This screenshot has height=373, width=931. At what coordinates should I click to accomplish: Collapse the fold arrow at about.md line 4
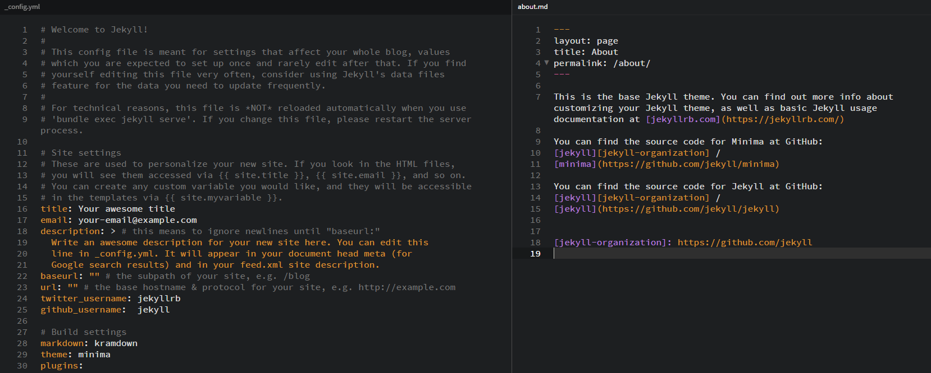546,63
